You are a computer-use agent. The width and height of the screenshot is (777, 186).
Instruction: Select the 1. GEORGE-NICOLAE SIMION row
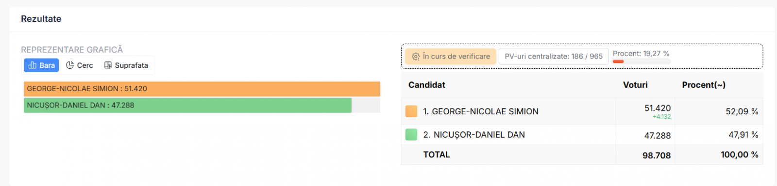click(x=582, y=111)
